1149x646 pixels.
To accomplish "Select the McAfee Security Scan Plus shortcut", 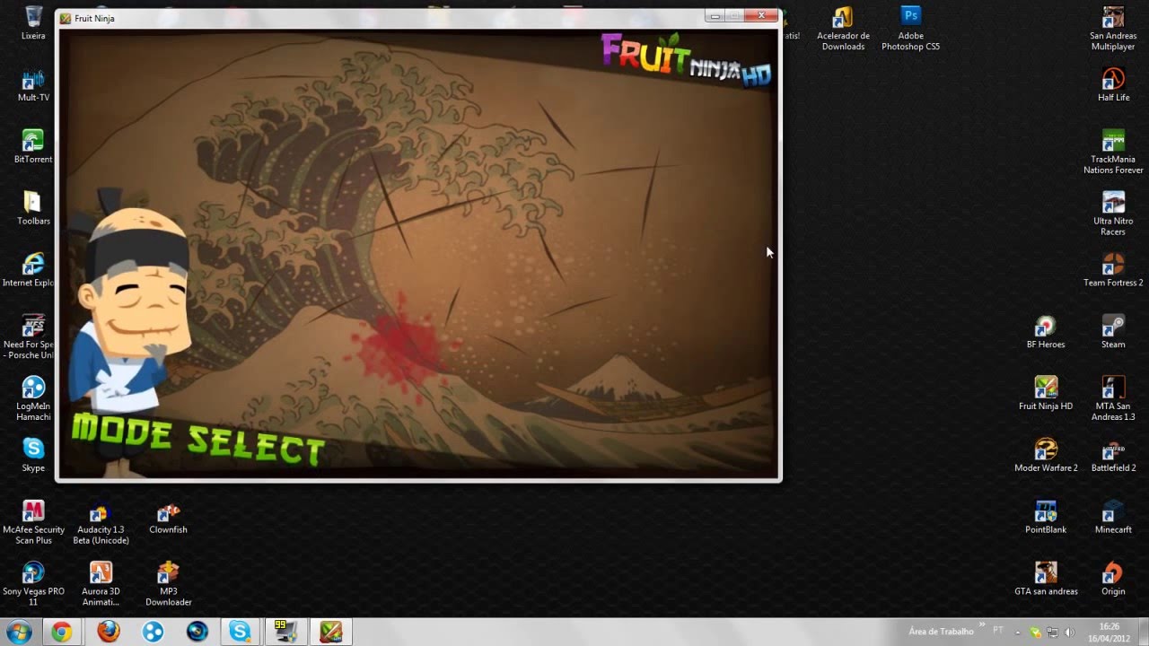I will [33, 522].
